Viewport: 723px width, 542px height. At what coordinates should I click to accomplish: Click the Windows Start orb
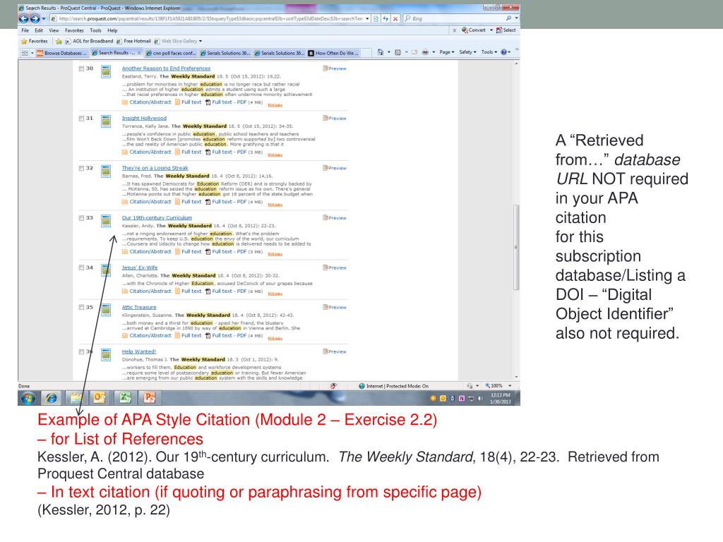click(28, 398)
